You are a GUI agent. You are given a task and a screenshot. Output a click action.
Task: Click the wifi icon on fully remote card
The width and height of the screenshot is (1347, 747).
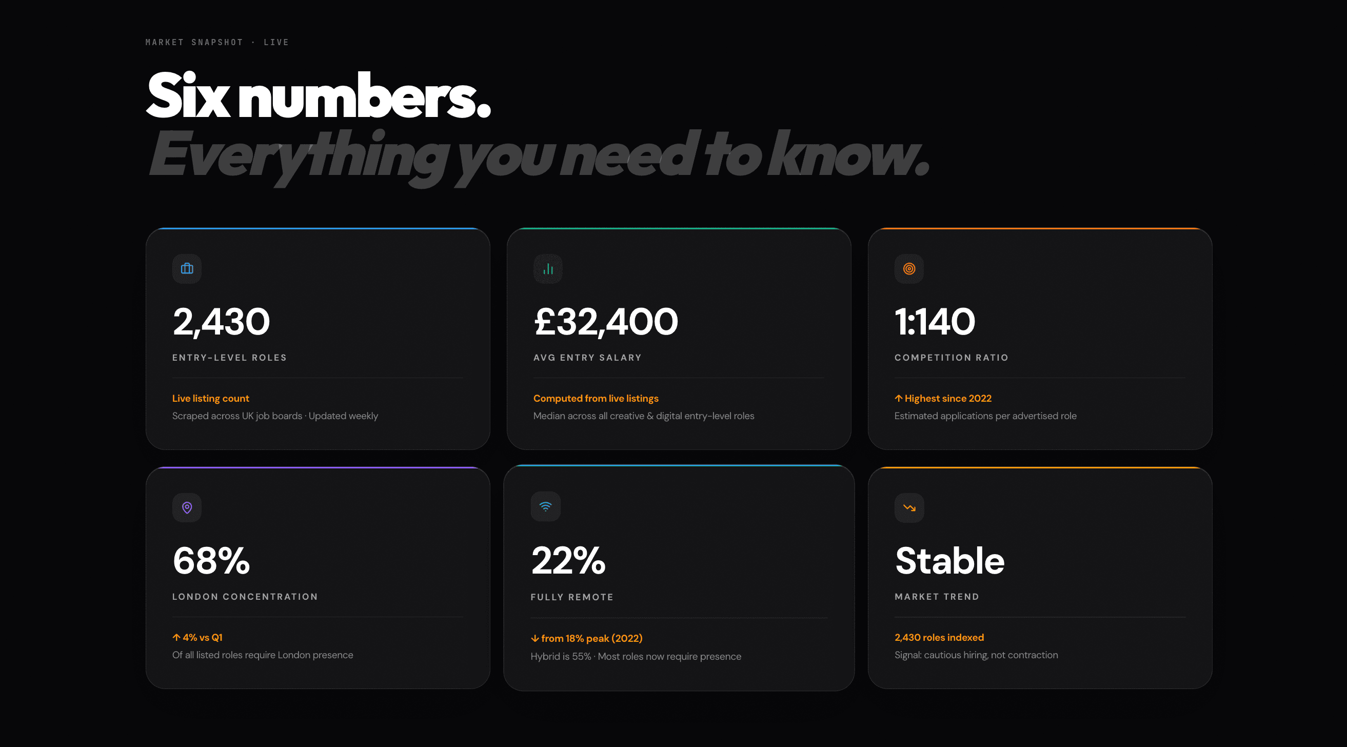(545, 506)
